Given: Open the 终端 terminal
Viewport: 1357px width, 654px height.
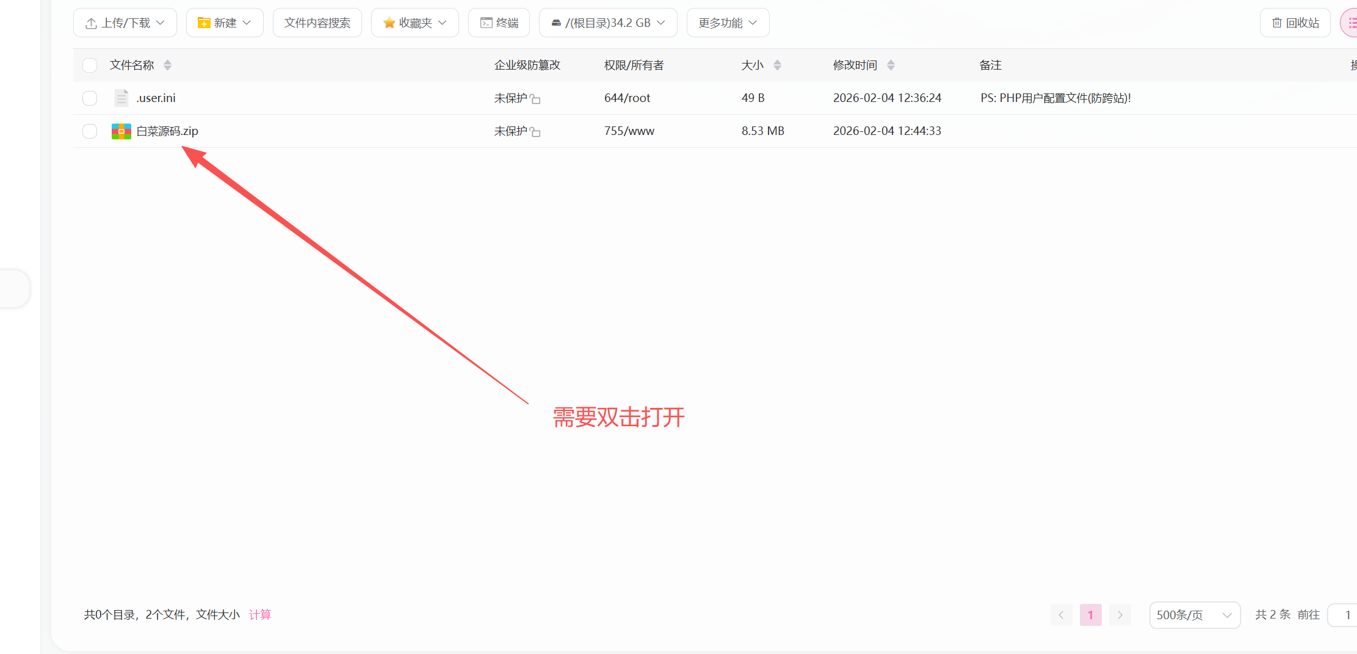Looking at the screenshot, I should coord(499,23).
